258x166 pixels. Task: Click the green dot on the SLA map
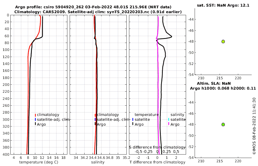click(x=223, y=125)
